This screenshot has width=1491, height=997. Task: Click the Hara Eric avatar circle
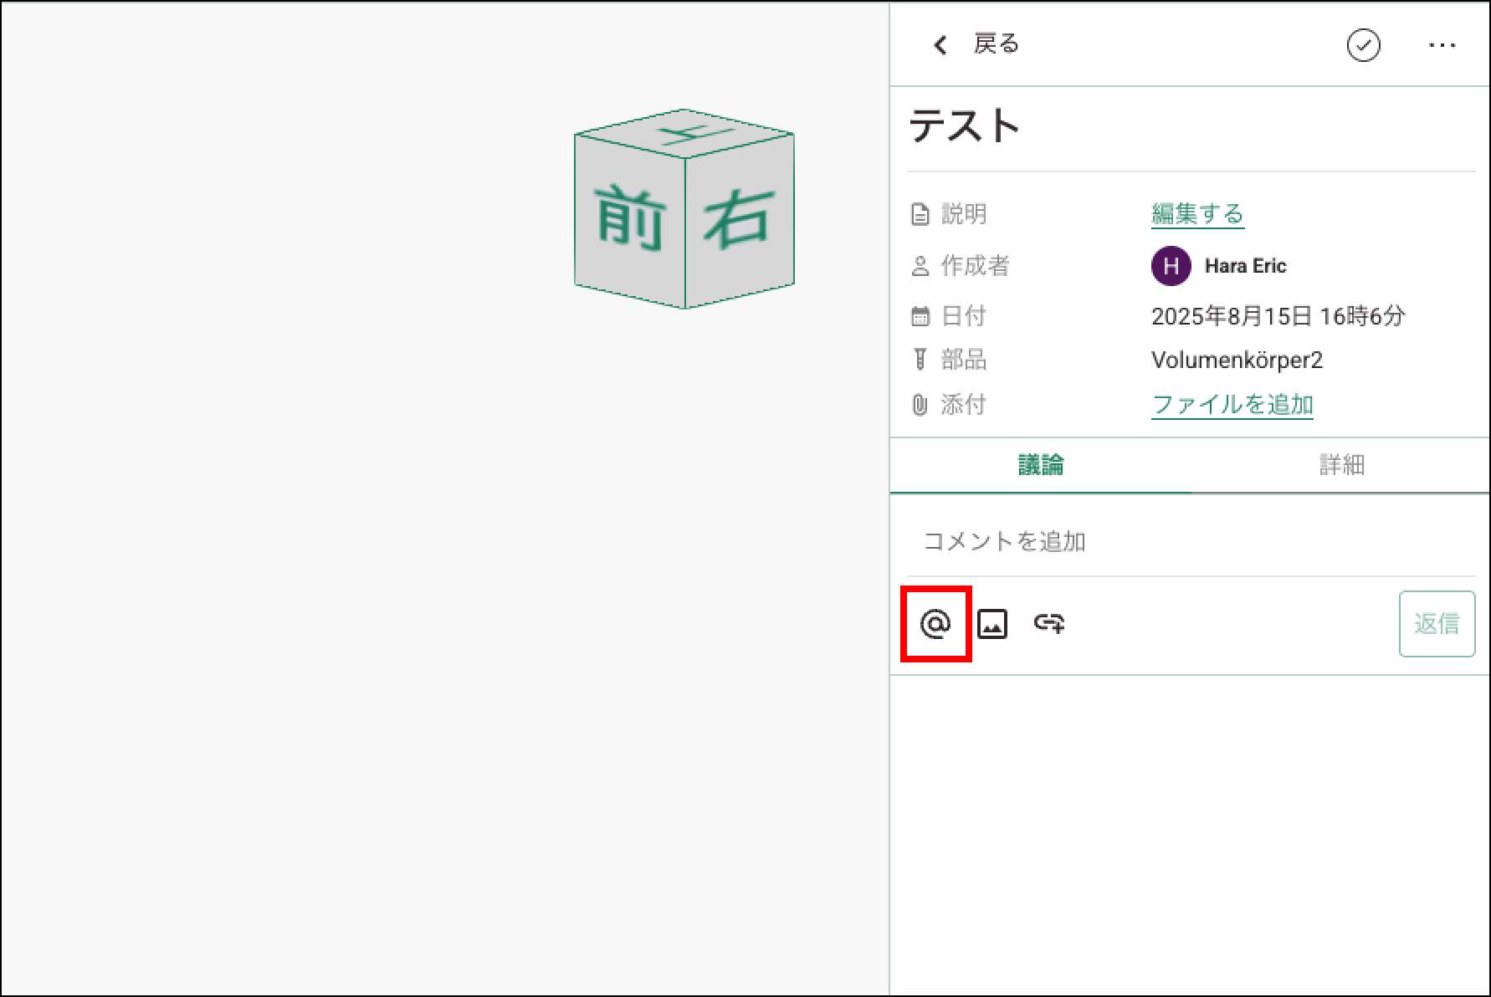1171,266
